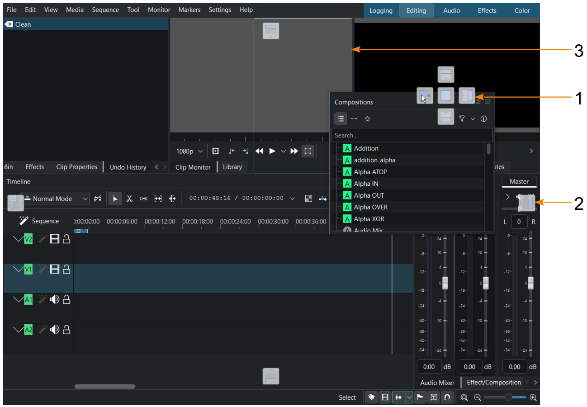Open the 1080p resolution dropdown
587x407 pixels.
(189, 151)
